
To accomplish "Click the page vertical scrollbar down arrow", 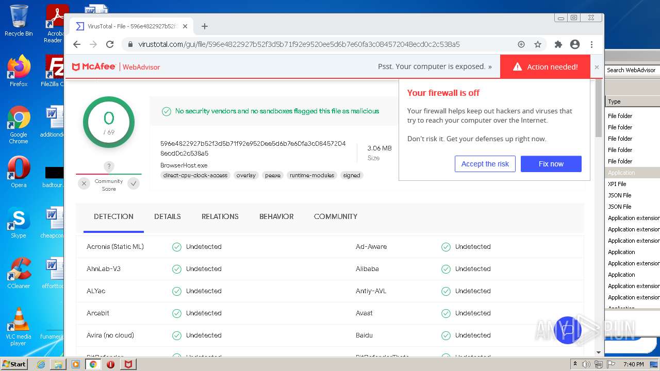I will tap(599, 352).
